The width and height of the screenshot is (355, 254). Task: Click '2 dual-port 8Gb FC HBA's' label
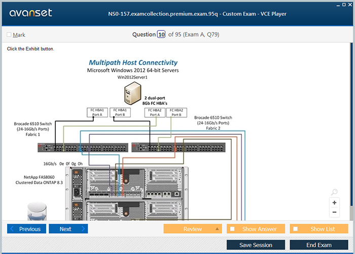pos(155,101)
